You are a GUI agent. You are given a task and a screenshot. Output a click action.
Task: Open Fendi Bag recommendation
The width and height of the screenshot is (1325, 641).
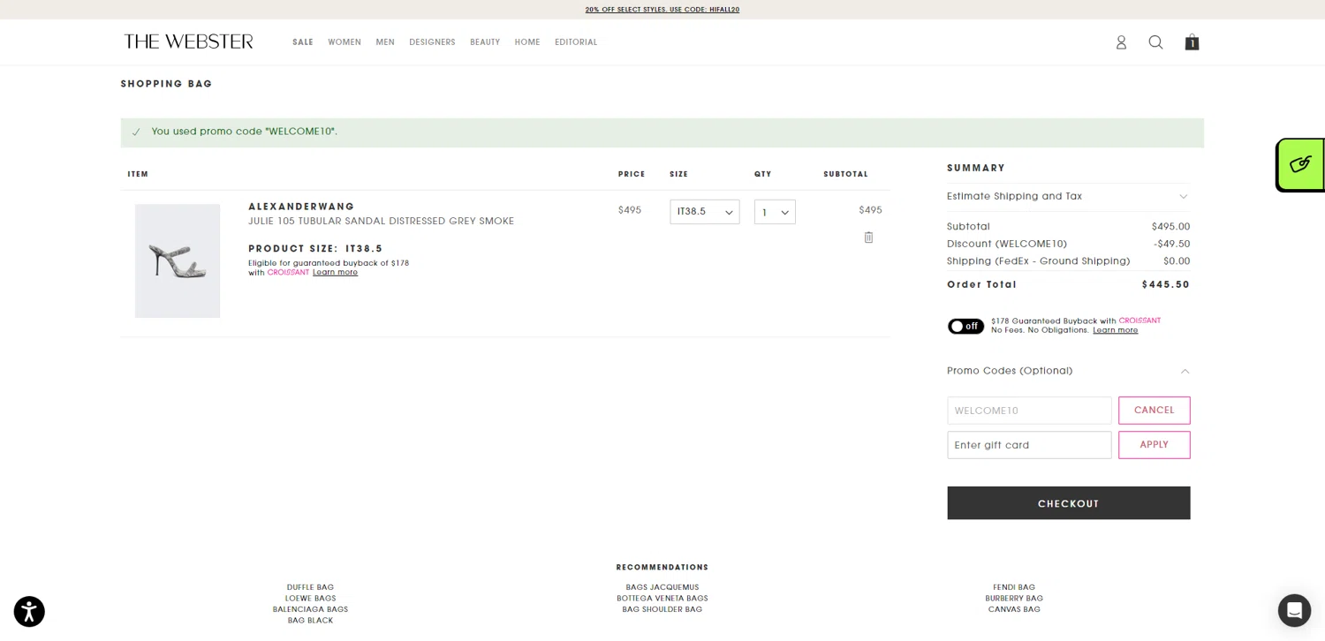(1014, 587)
